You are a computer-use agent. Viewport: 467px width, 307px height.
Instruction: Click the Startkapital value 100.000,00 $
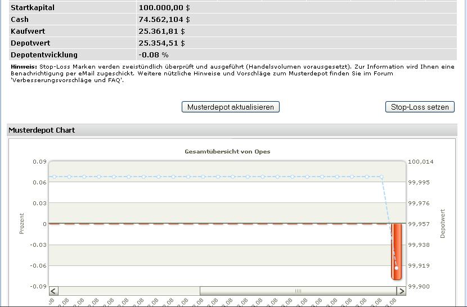point(164,8)
